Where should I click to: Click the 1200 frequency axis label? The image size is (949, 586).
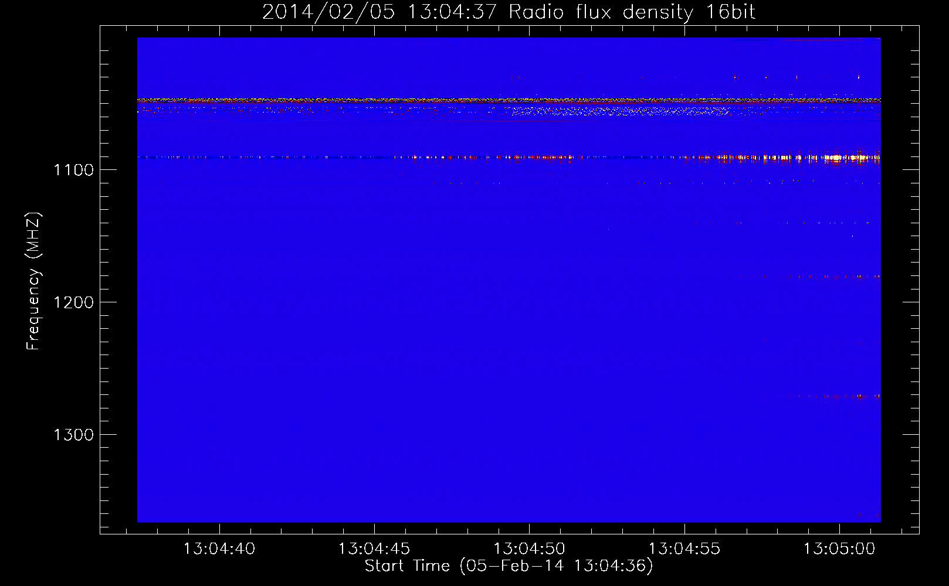(73, 302)
